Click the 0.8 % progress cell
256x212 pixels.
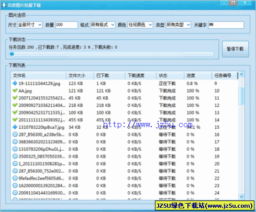point(192,83)
